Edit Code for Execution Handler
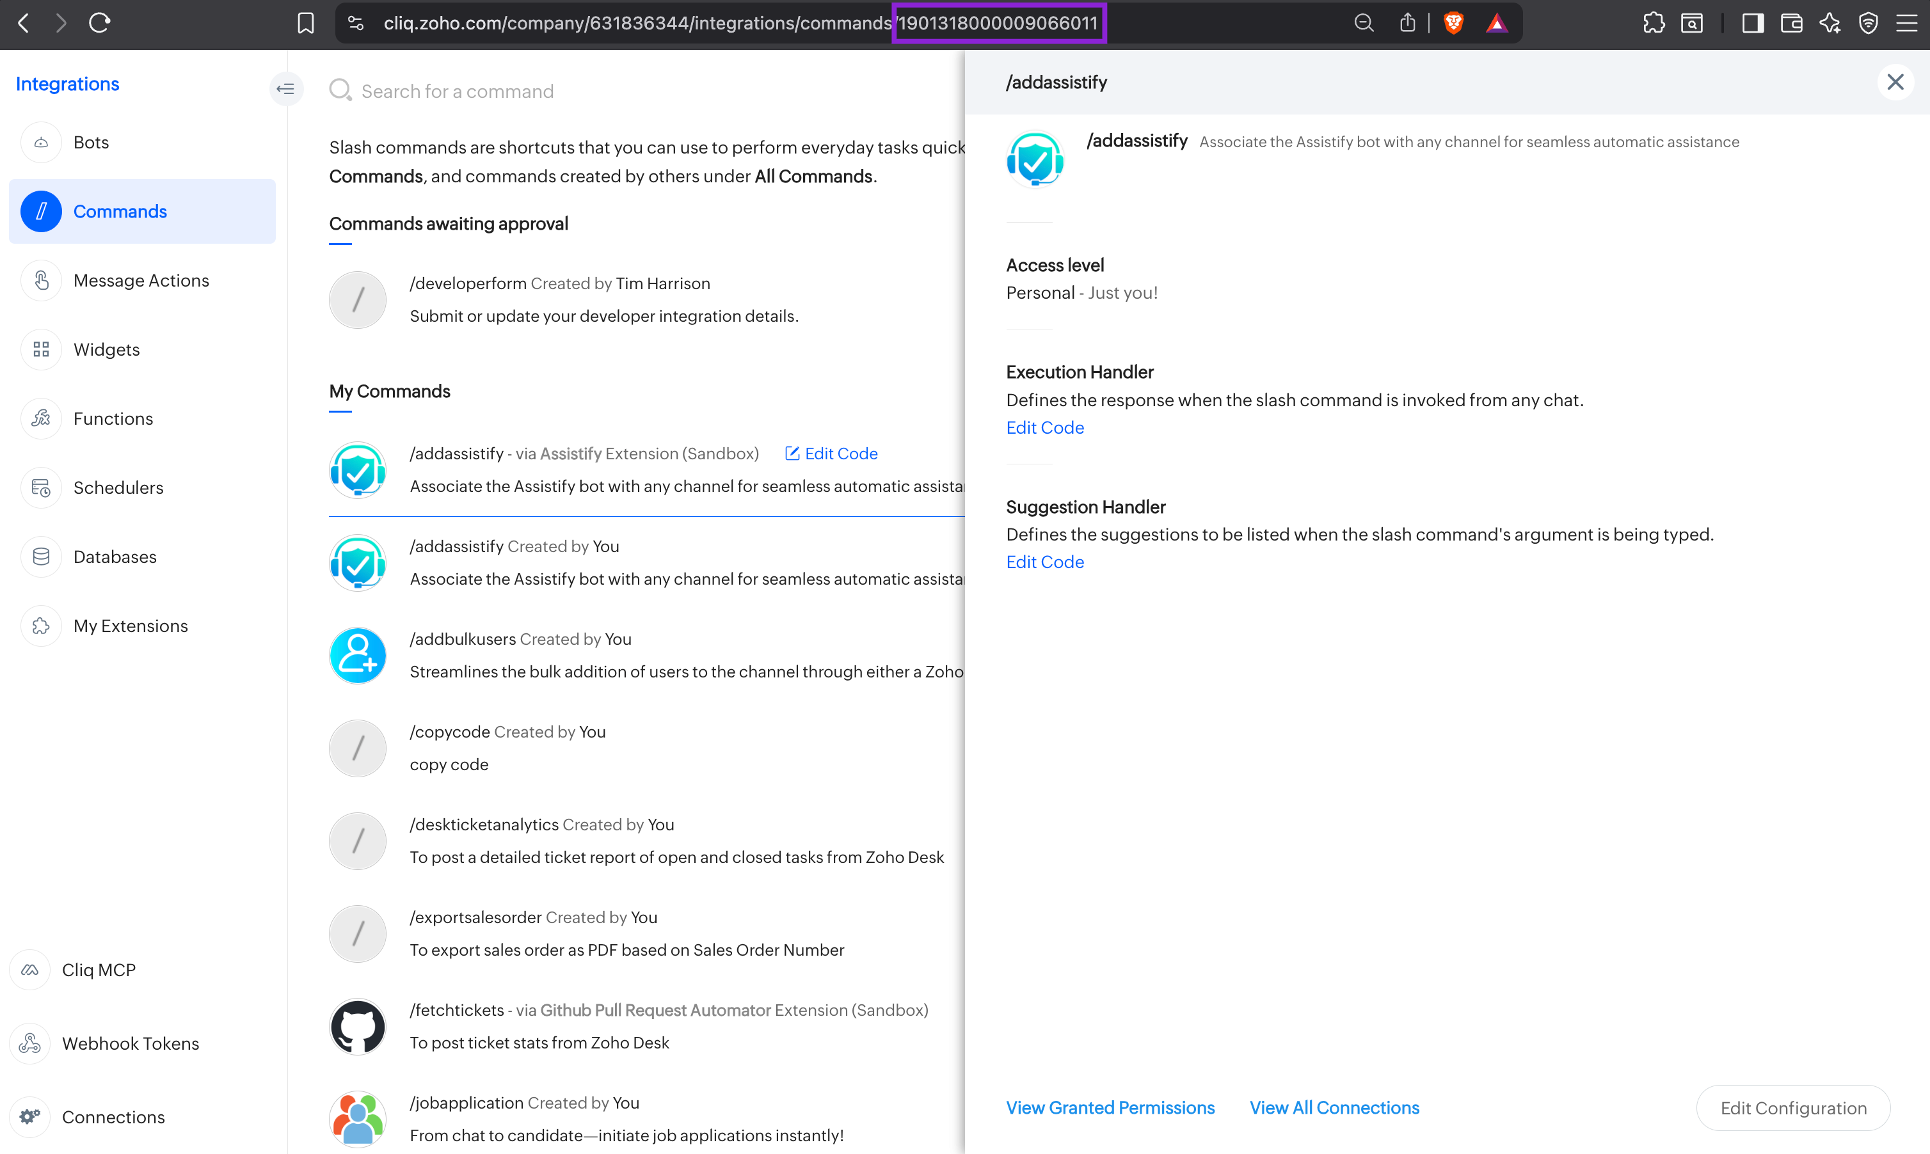Image resolution: width=1930 pixels, height=1154 pixels. coord(1045,428)
